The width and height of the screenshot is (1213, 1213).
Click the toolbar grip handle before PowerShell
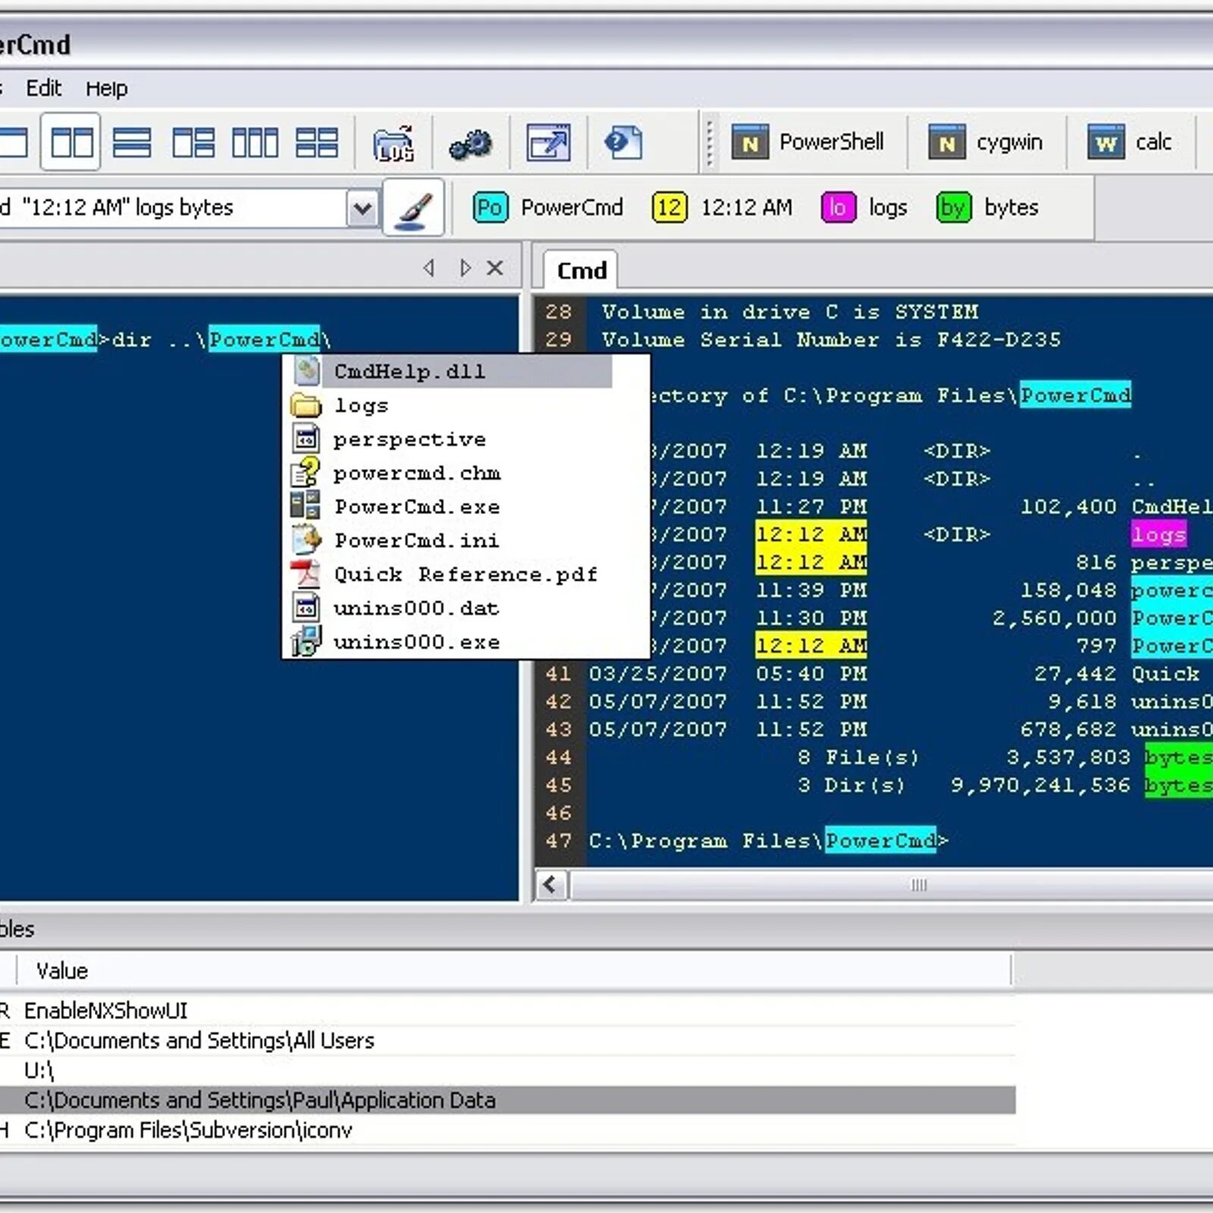(x=710, y=142)
